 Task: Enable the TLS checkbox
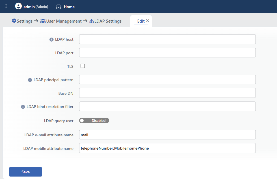(x=83, y=66)
